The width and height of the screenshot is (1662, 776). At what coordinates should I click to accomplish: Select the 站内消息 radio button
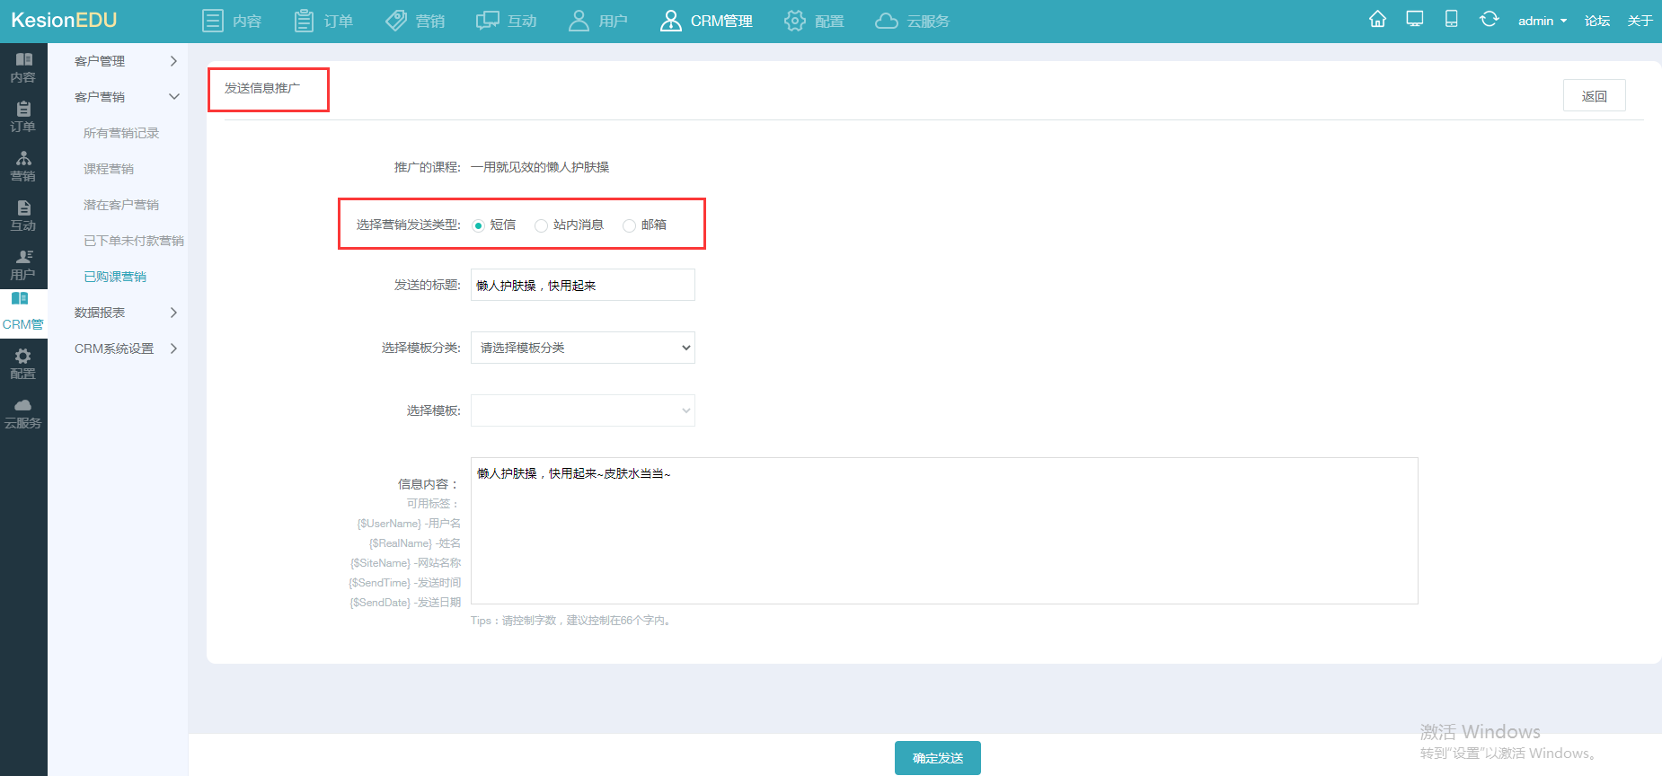[541, 225]
